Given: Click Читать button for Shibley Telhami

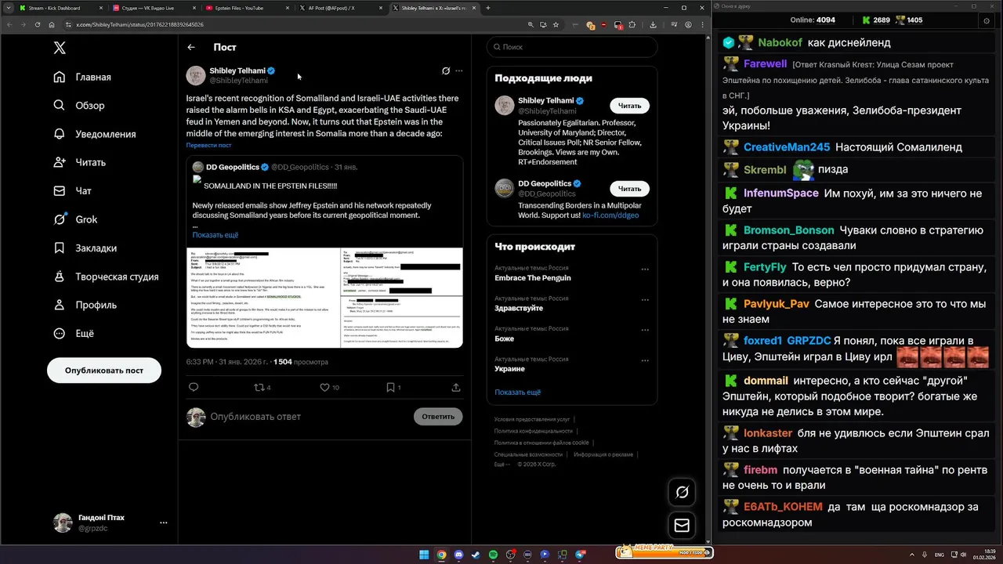Looking at the screenshot, I should pos(629,105).
